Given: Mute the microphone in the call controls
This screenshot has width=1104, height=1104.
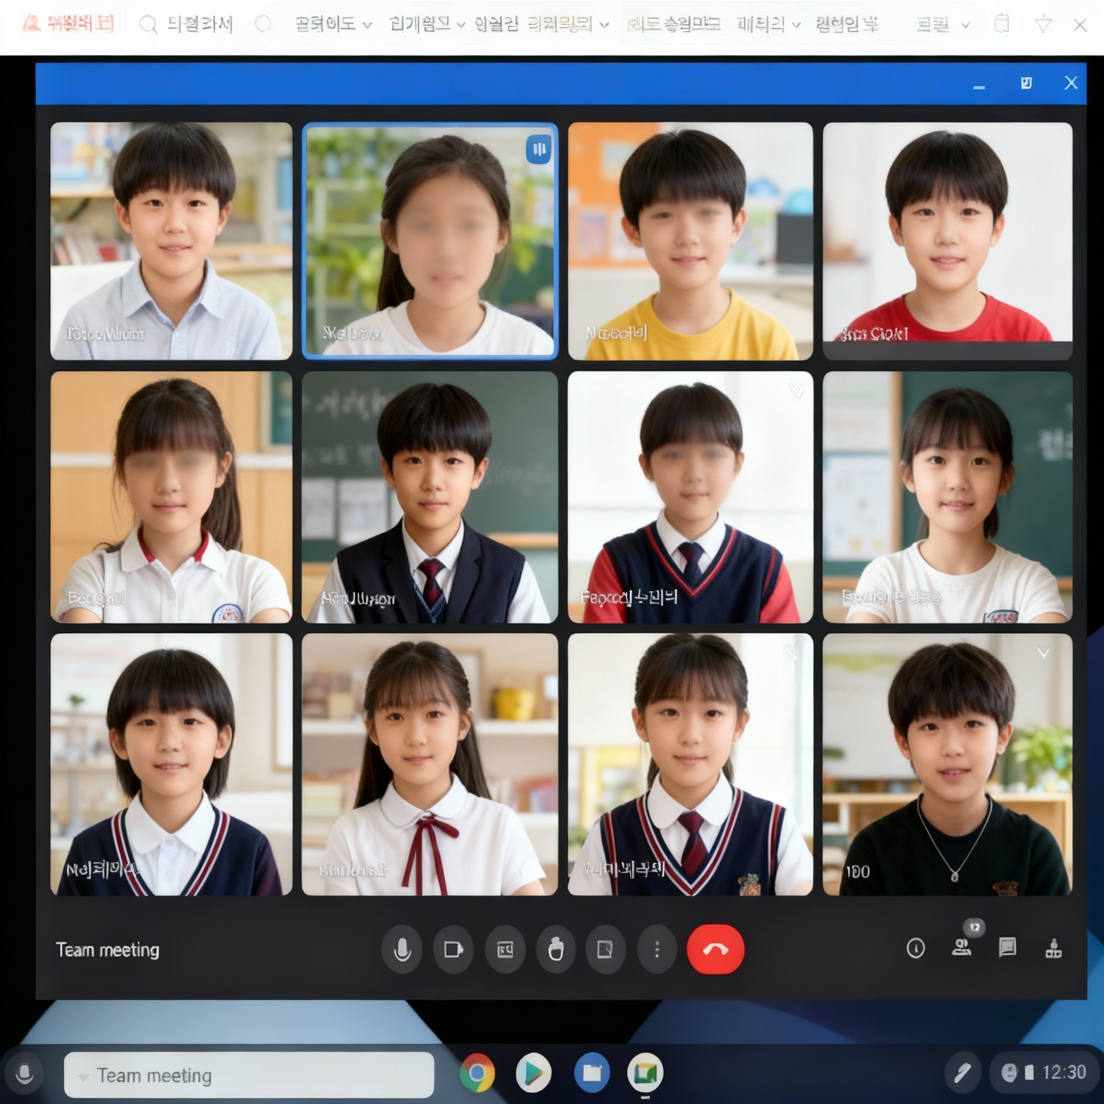Looking at the screenshot, I should pos(402,950).
